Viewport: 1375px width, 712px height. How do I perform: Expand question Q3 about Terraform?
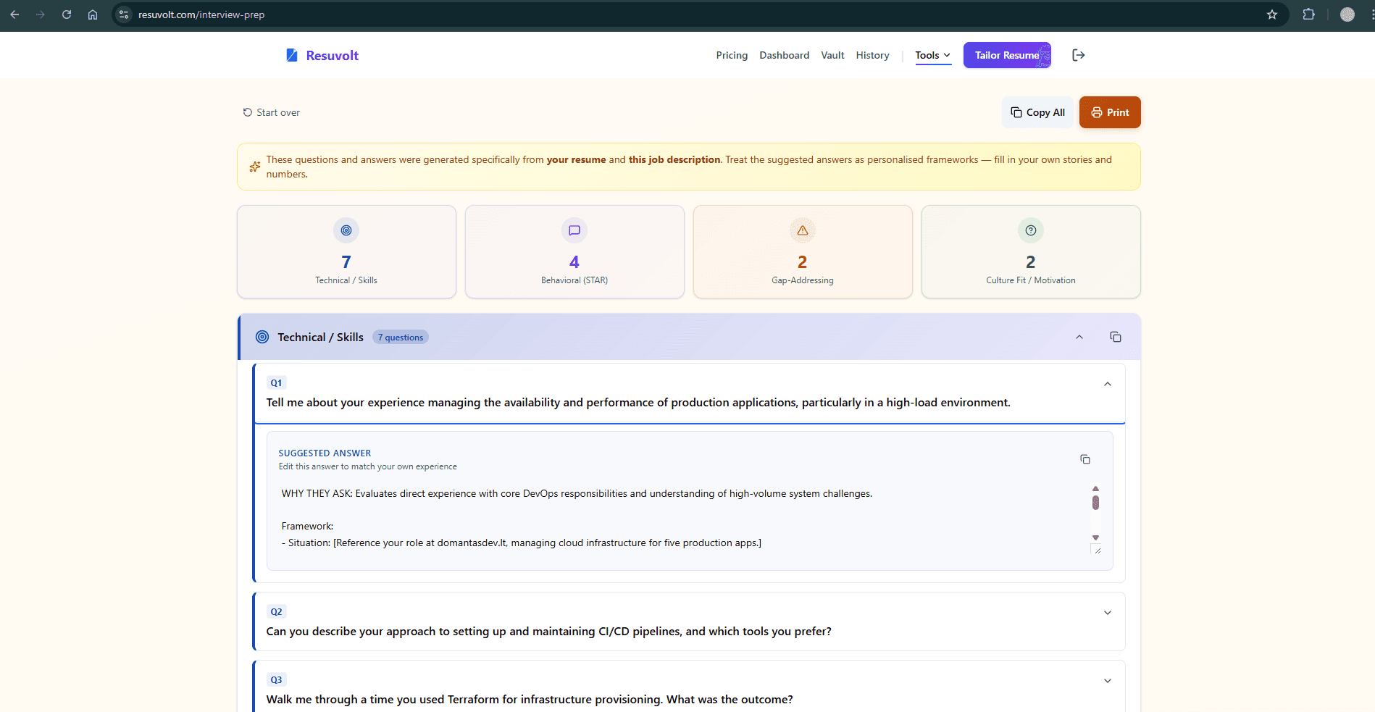(1106, 680)
